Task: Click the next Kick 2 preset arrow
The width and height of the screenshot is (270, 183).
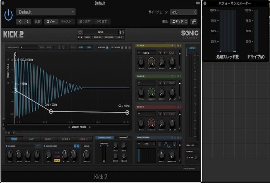Action: click(x=123, y=33)
